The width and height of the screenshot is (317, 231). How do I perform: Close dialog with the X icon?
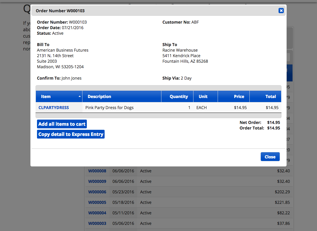[281, 10]
